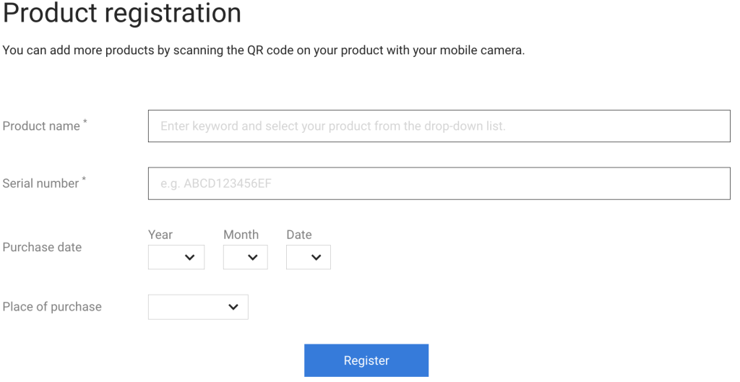Click the "Month" label above the dropdown
This screenshot has height=382, width=740.
pyautogui.click(x=241, y=235)
